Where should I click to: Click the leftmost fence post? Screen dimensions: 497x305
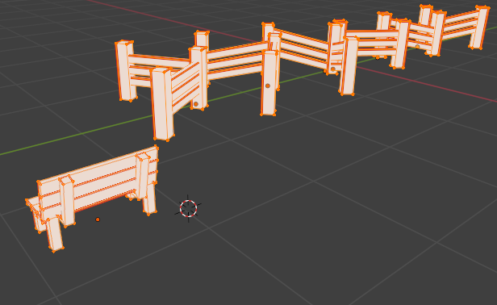point(126,71)
